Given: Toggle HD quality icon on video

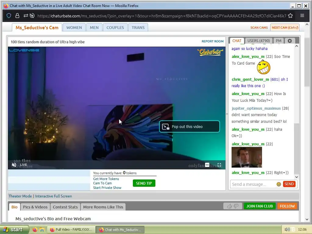Looking at the screenshot, I should pyautogui.click(x=207, y=165).
